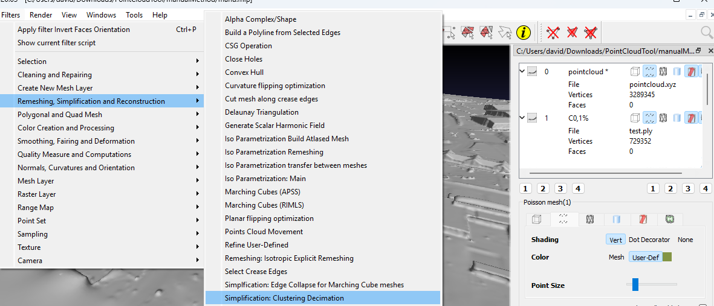Toggle visibility of the C0,1% layer
This screenshot has height=306, width=714.
(x=533, y=118)
